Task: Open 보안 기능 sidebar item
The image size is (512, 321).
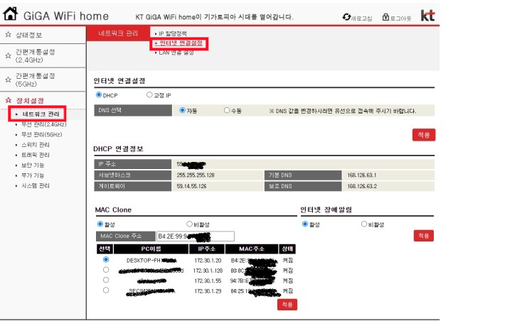Action: [x=33, y=165]
